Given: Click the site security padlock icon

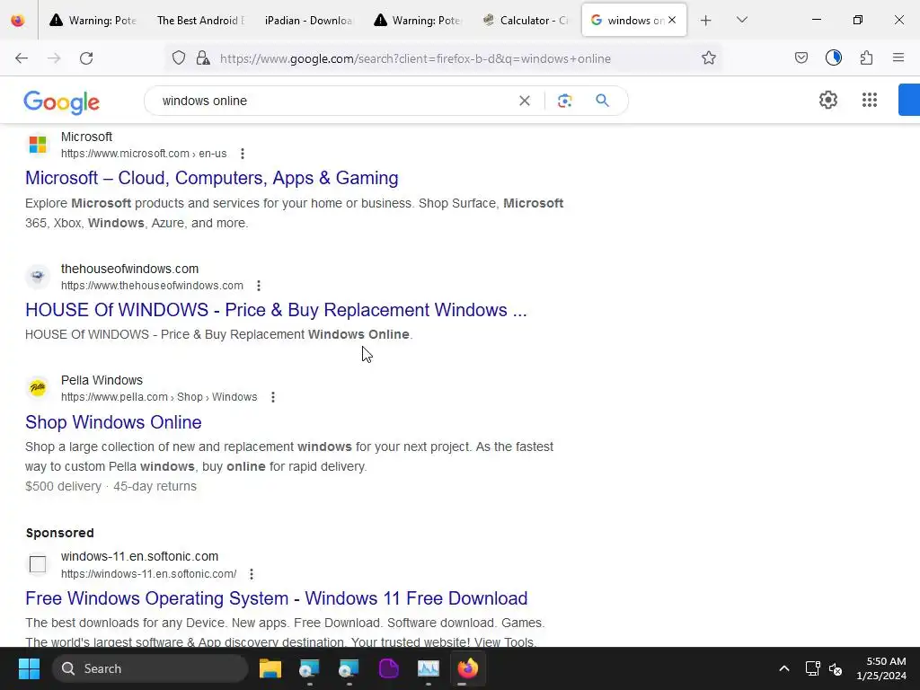Looking at the screenshot, I should pyautogui.click(x=203, y=58).
